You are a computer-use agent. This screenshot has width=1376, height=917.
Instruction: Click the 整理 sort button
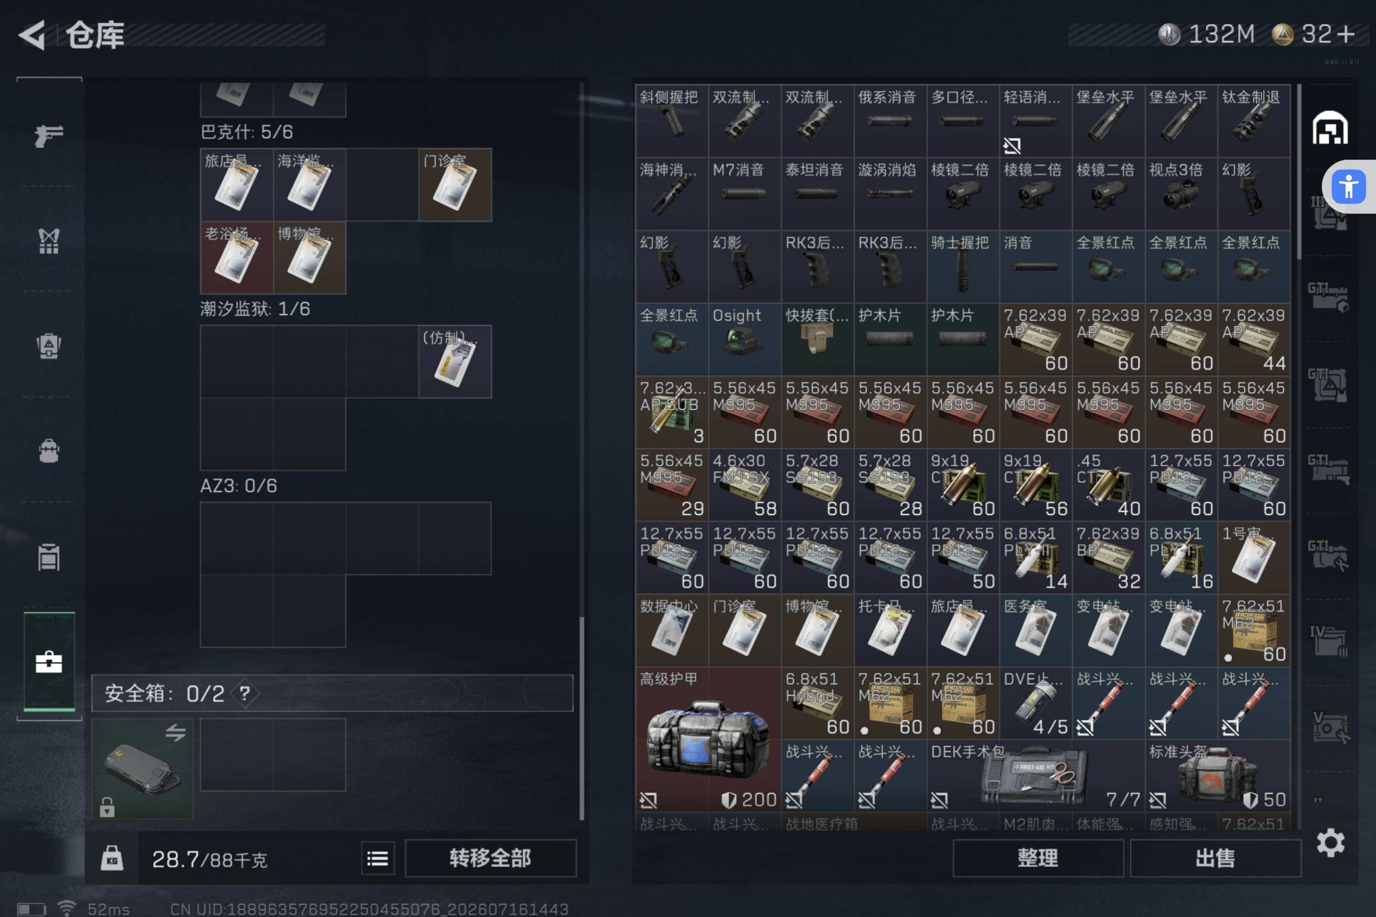coord(1038,858)
